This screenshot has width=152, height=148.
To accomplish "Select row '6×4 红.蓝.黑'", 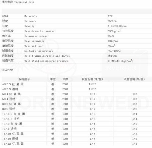I will pos(77,94).
